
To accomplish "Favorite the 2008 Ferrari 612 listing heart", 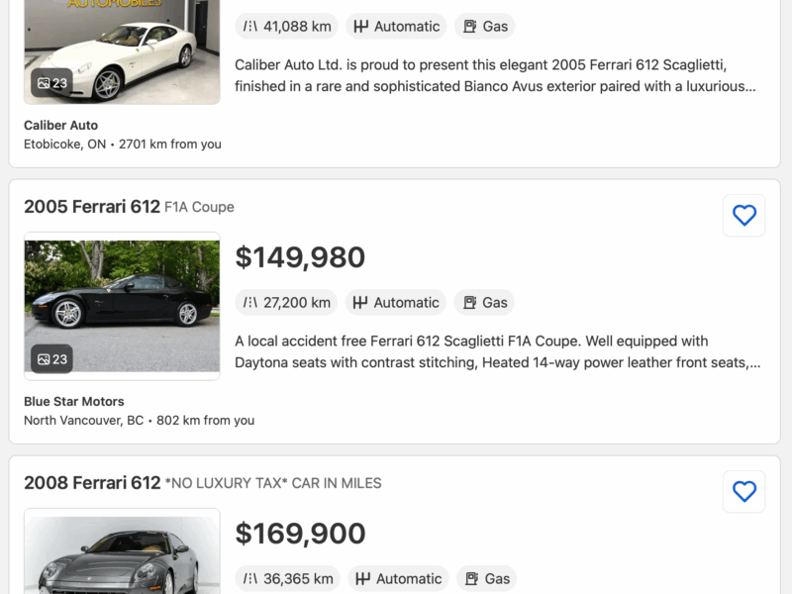I will tap(743, 491).
